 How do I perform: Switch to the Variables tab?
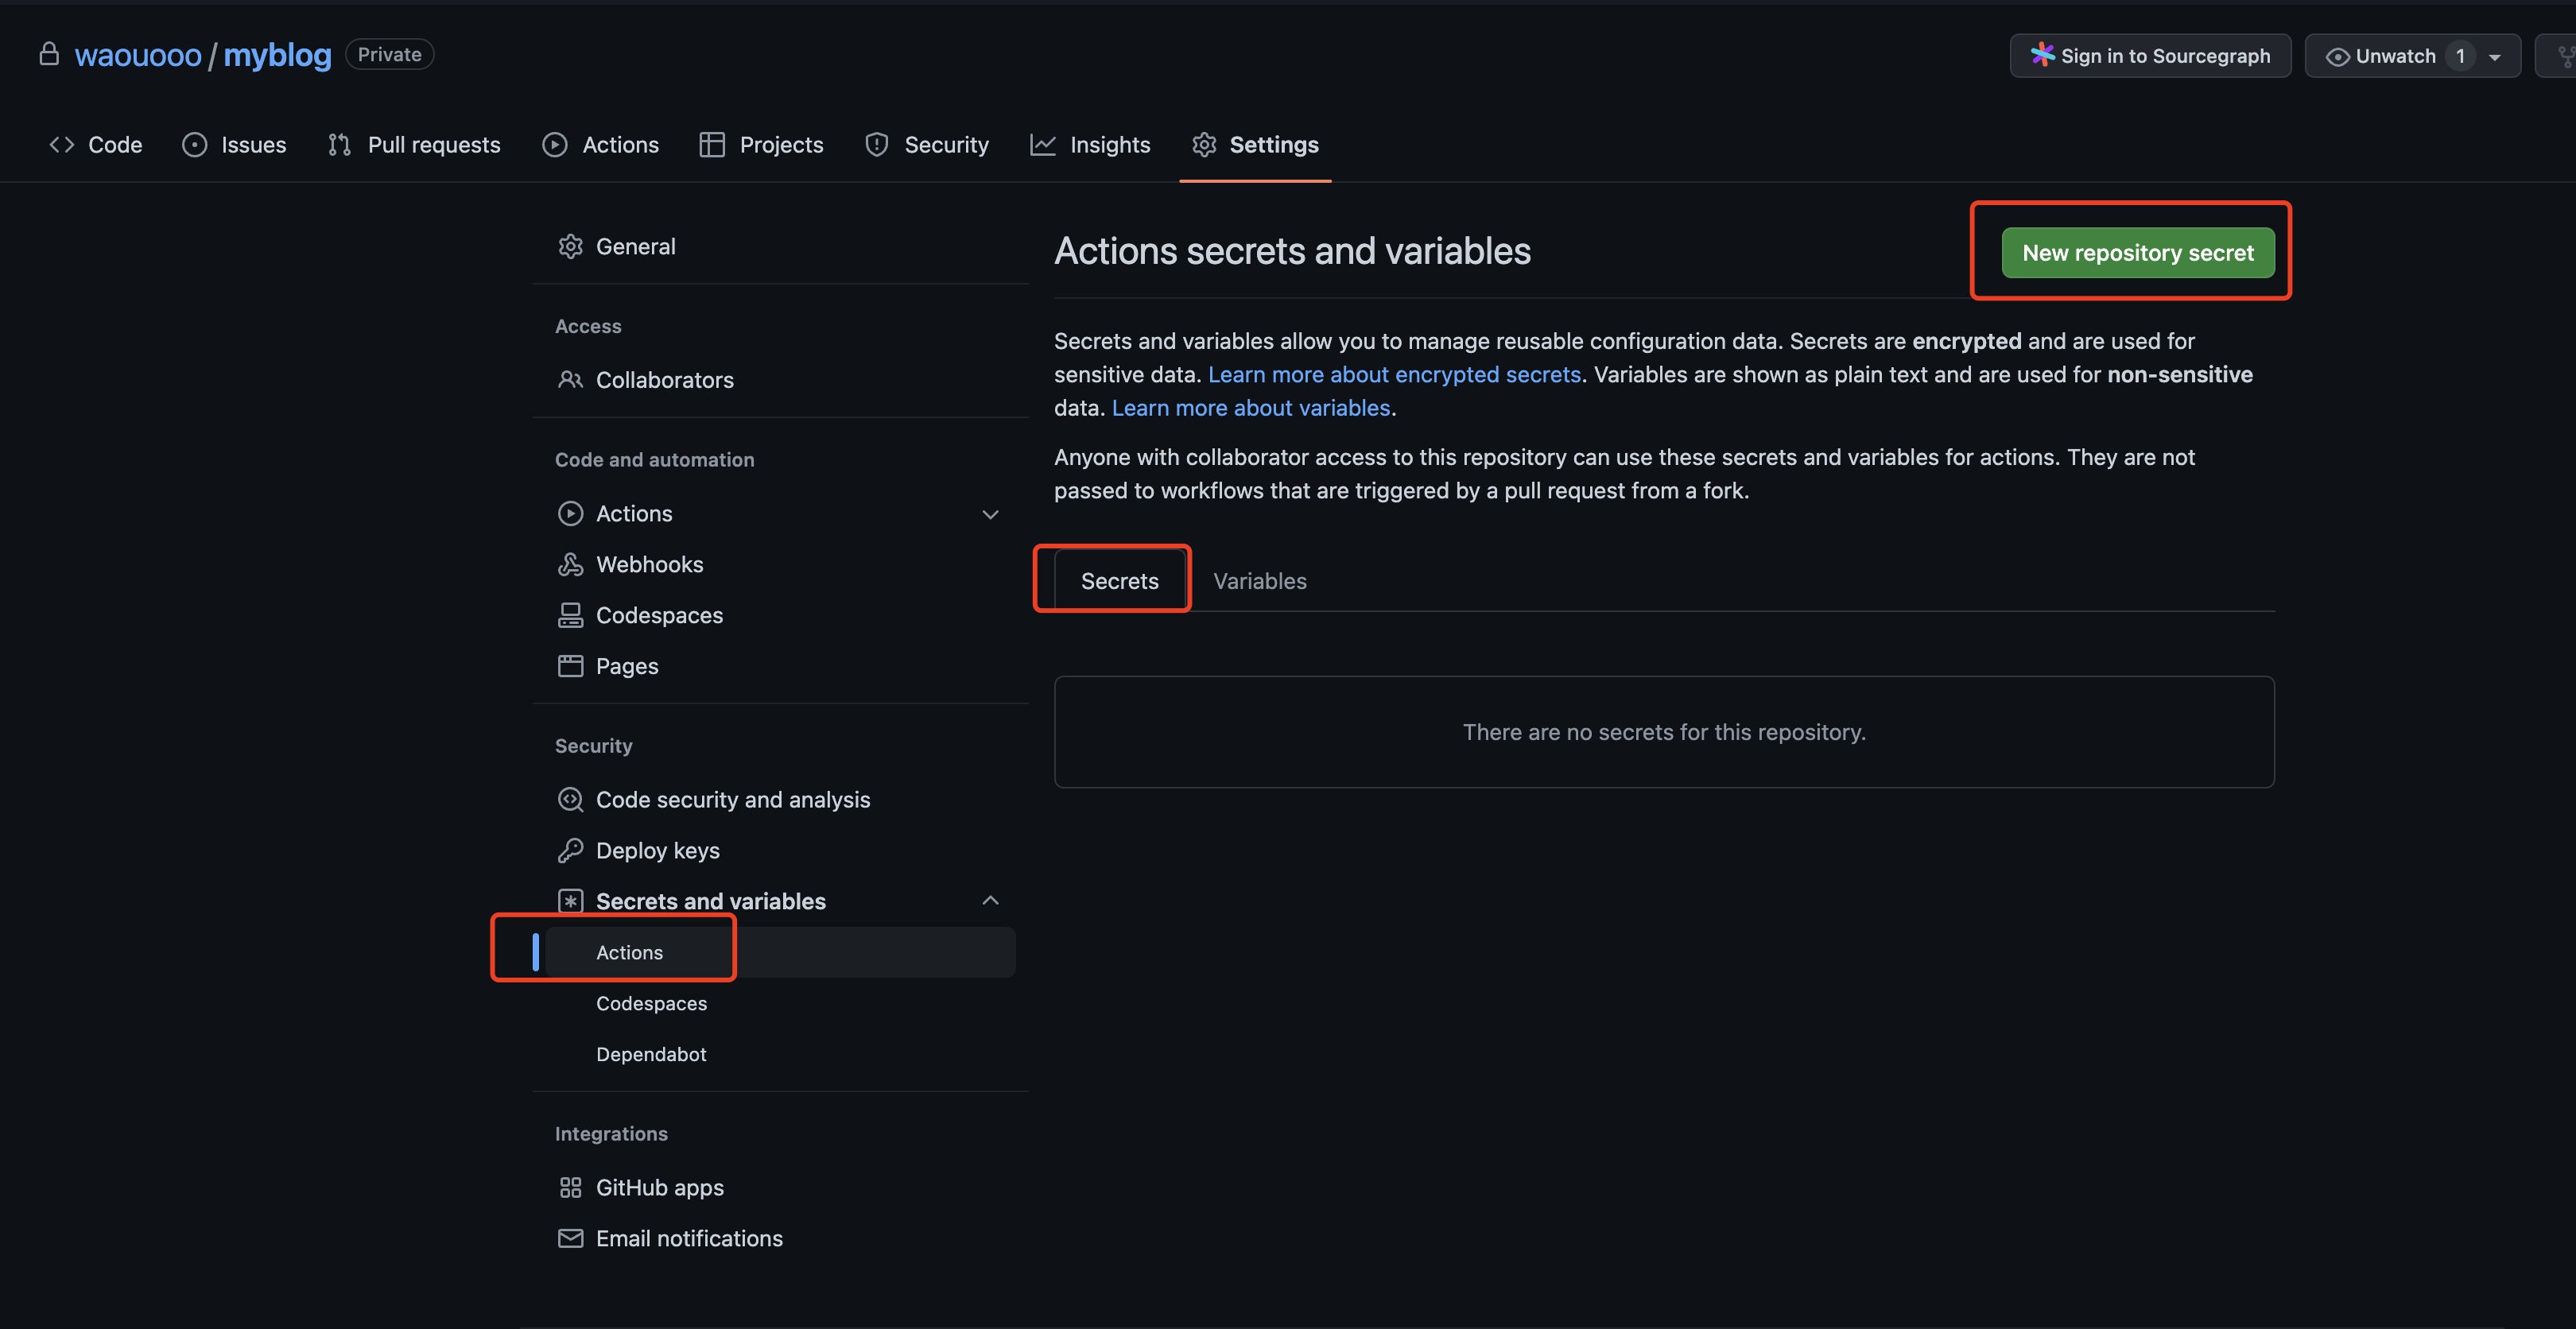click(1259, 581)
